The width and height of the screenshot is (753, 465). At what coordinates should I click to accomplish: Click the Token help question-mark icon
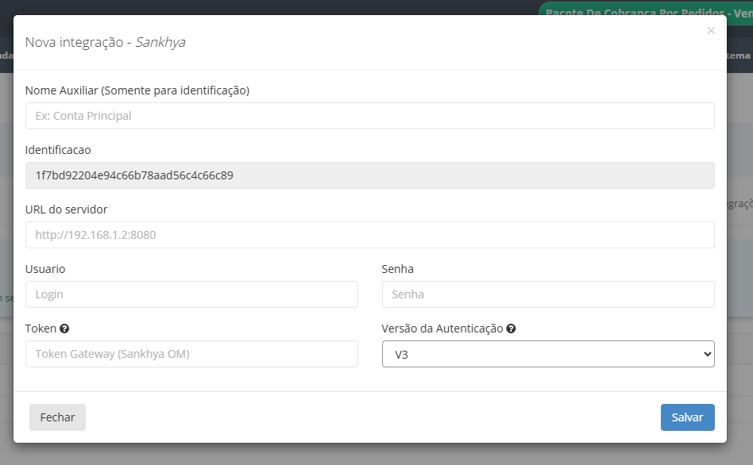click(64, 329)
